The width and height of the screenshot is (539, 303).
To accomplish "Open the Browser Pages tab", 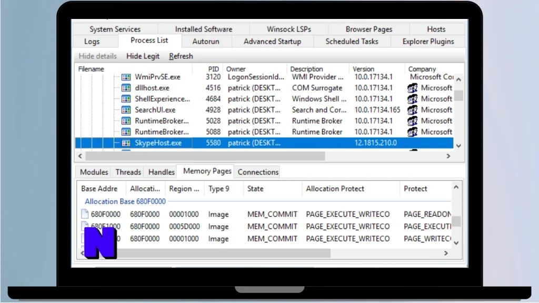I will (x=369, y=29).
